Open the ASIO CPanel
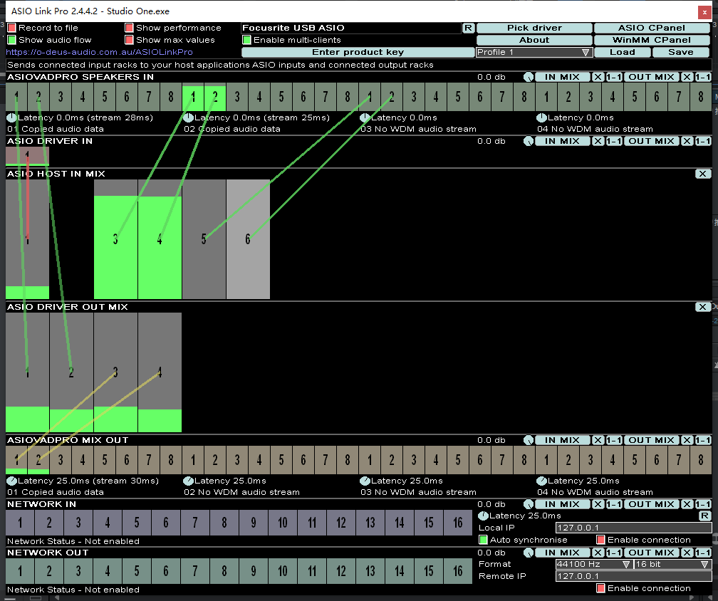 click(652, 28)
